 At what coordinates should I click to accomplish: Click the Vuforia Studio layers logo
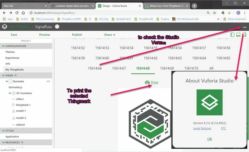click(x=4, y=27)
